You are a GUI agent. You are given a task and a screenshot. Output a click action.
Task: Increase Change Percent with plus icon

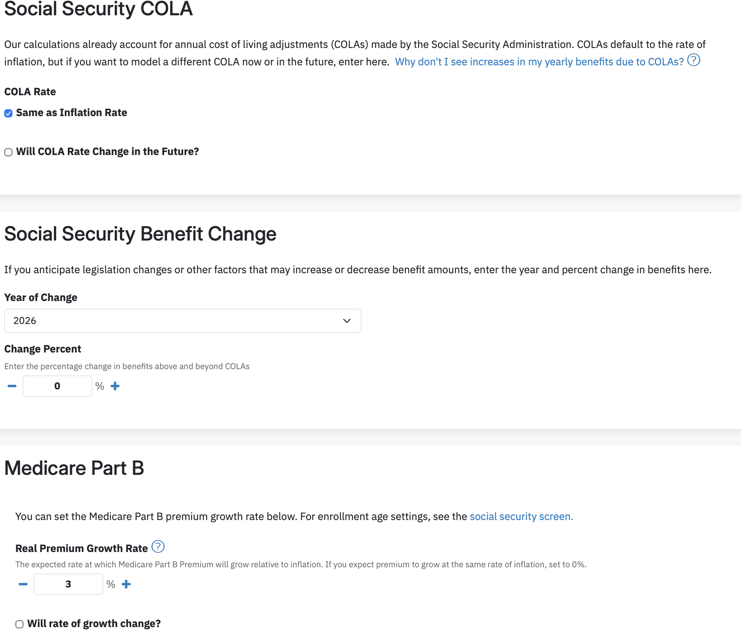pyautogui.click(x=115, y=386)
